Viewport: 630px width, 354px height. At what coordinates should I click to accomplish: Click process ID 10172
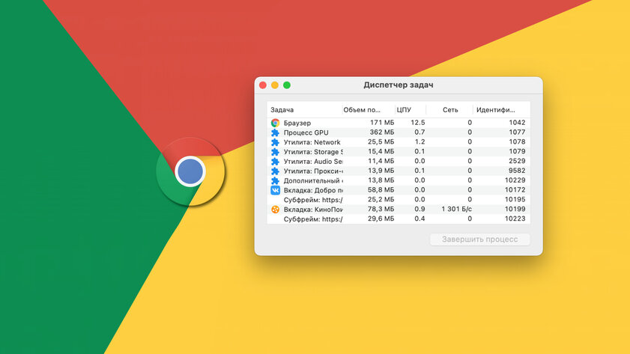tap(515, 190)
